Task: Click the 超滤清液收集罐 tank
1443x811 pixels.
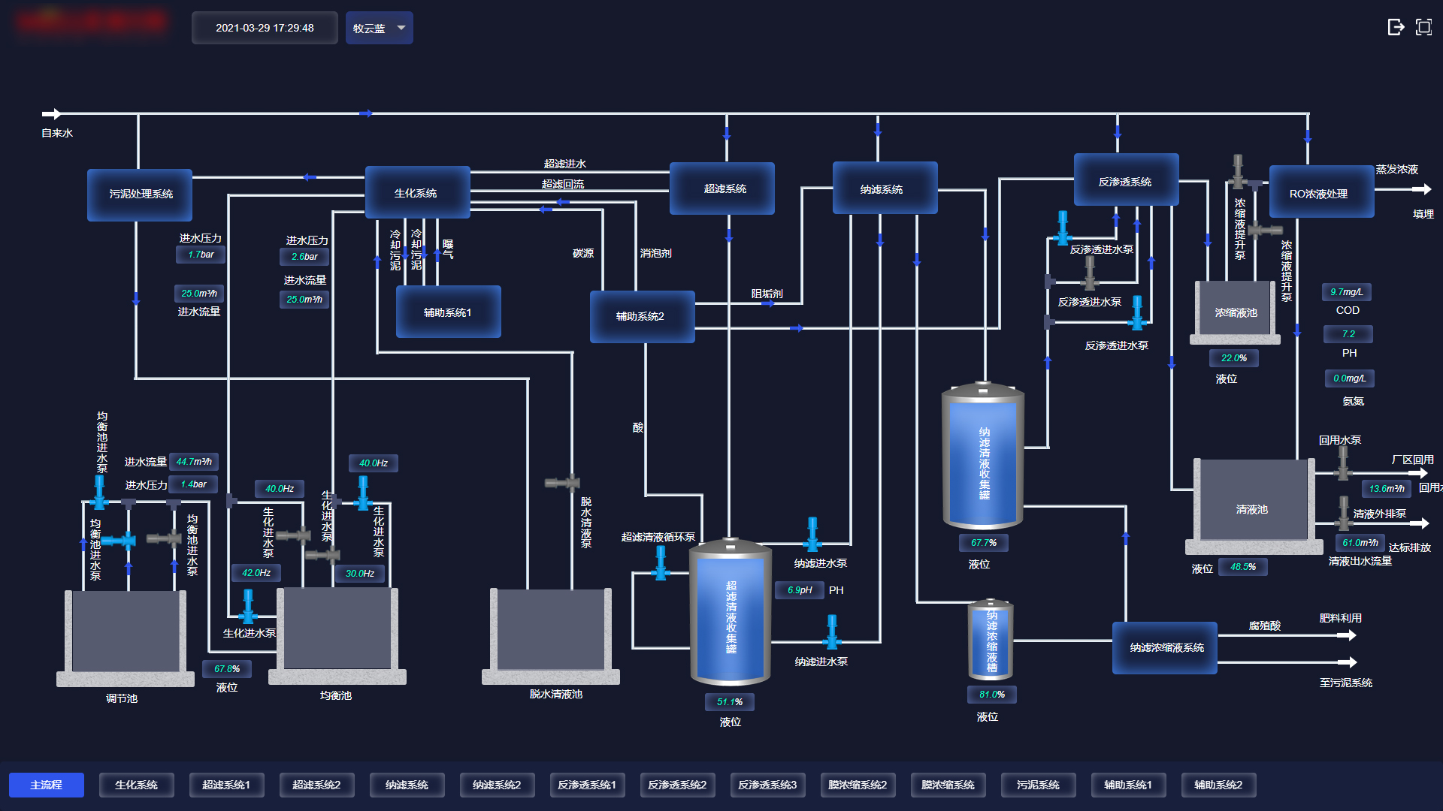Action: click(730, 611)
